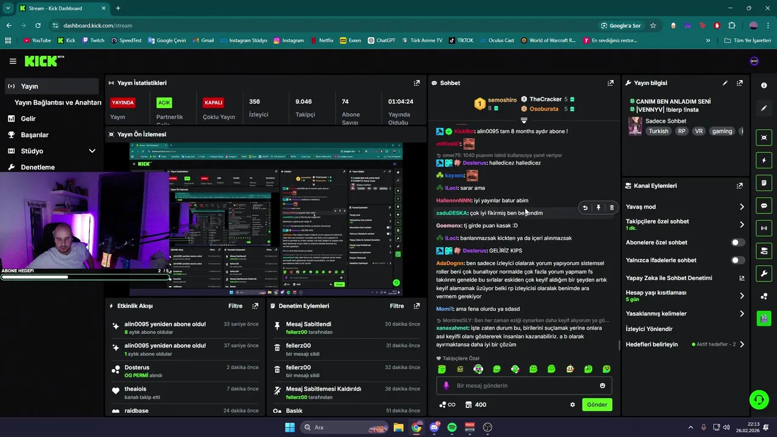Open the Tüm Yer İşaretleri folder

point(748,41)
